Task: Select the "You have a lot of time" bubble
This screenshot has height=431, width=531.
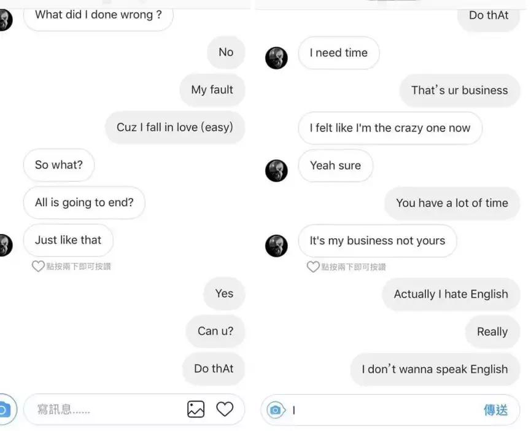Action: click(452, 203)
